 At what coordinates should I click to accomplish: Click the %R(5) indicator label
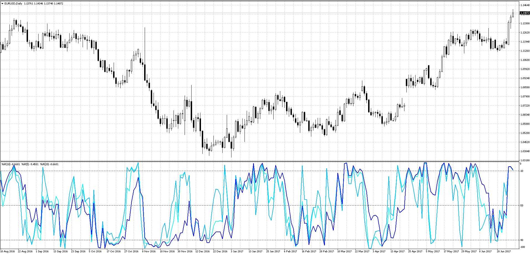click(x=30, y=164)
